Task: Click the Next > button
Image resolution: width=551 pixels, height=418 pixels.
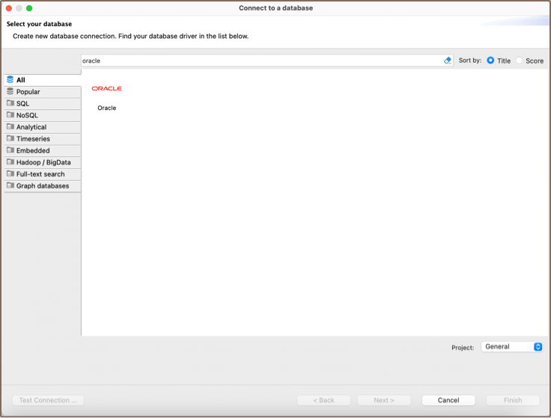Action: point(384,400)
